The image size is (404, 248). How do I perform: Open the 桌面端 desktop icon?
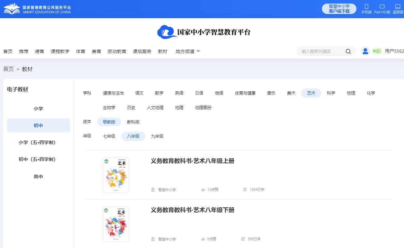tap(397, 7)
